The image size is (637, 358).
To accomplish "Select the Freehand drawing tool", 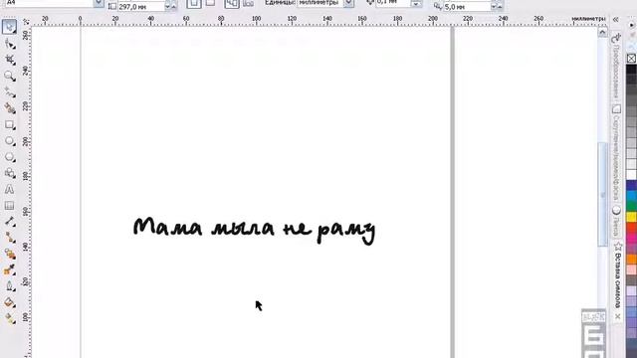I will point(10,92).
